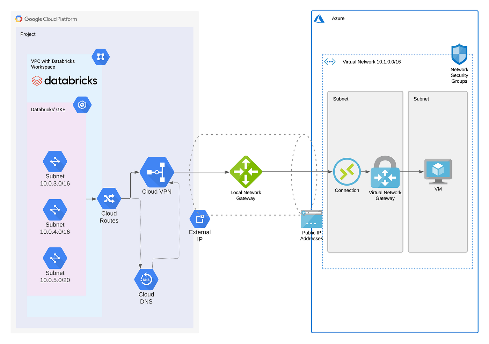Click the Project container label
Image resolution: width=489 pixels, height=344 pixels.
pos(28,34)
